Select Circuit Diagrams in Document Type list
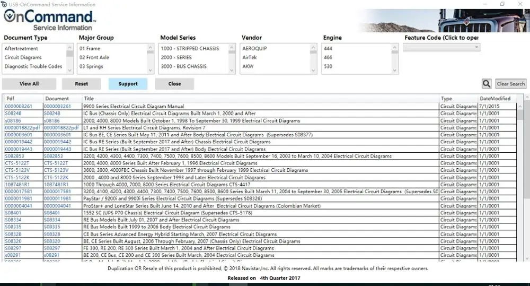The width and height of the screenshot is (530, 286). point(23,57)
